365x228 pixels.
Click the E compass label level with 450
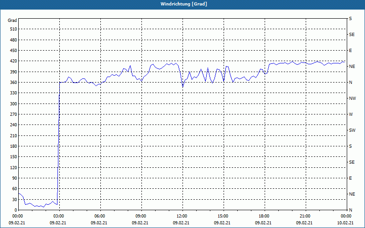350,51
